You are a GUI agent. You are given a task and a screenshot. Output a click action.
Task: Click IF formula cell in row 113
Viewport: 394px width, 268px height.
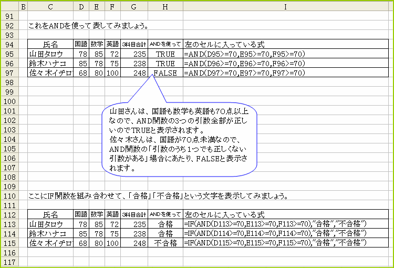point(286,224)
